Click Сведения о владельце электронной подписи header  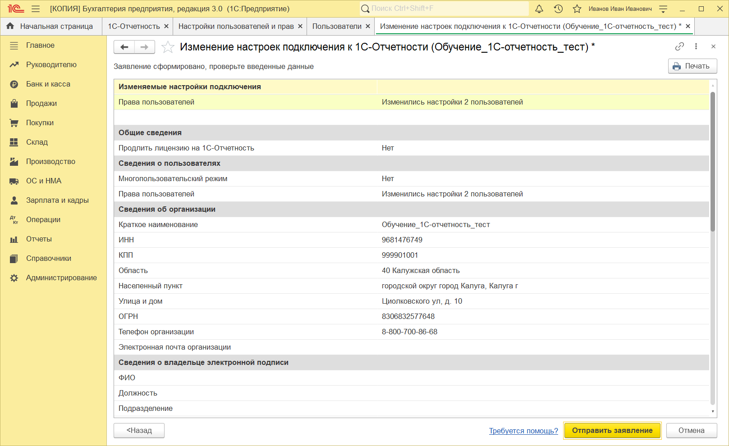tap(412, 363)
